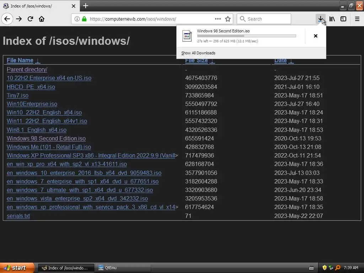Switch to QtEmu in the taskbar
This screenshot has width=364, height=273.
(x=123, y=268)
